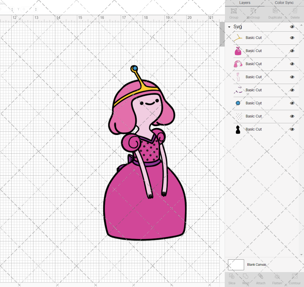The height and width of the screenshot is (287, 304).
Task: Hide the light pink arms layer
Action: 292,77
